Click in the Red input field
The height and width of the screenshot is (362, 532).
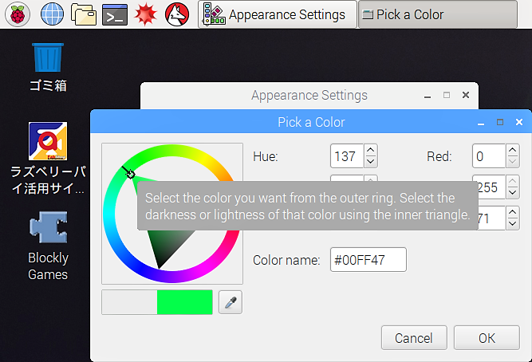[489, 156]
